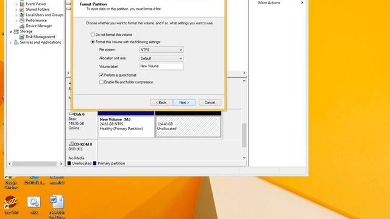Click tree pane right scroll arrow
390x219 pixels.
point(61,164)
